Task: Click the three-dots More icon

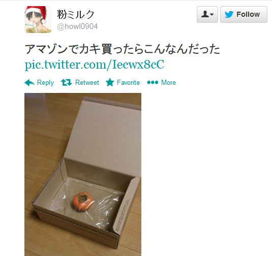Action: pyautogui.click(x=153, y=82)
